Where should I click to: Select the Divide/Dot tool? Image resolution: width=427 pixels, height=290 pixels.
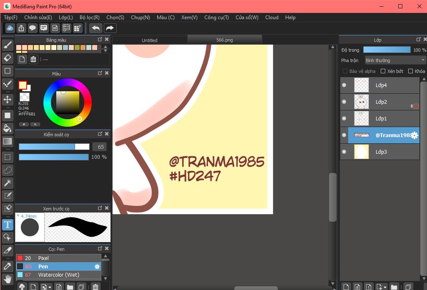pos(8,84)
